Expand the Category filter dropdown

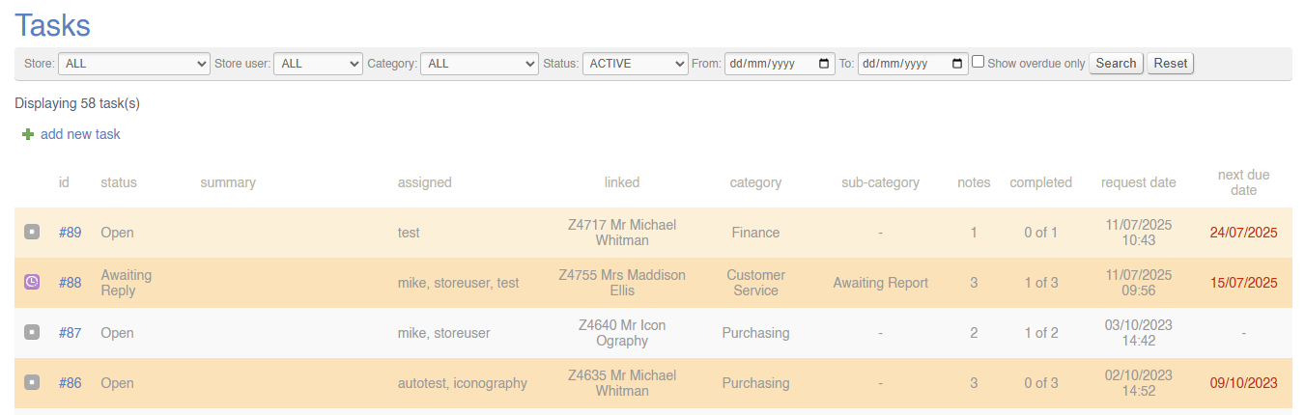click(479, 64)
